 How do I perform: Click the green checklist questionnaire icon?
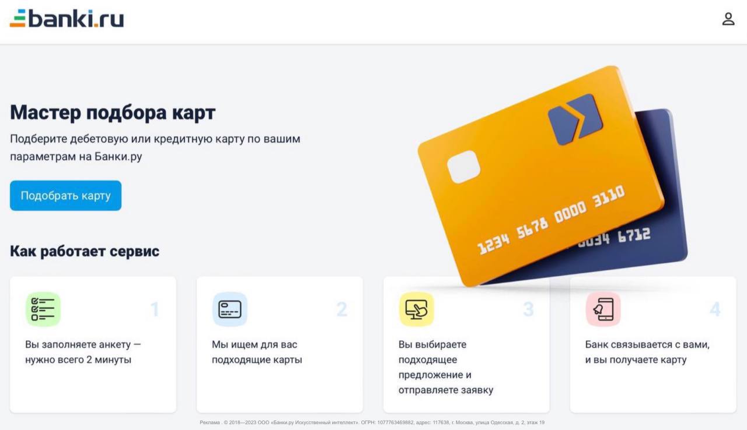coord(43,309)
